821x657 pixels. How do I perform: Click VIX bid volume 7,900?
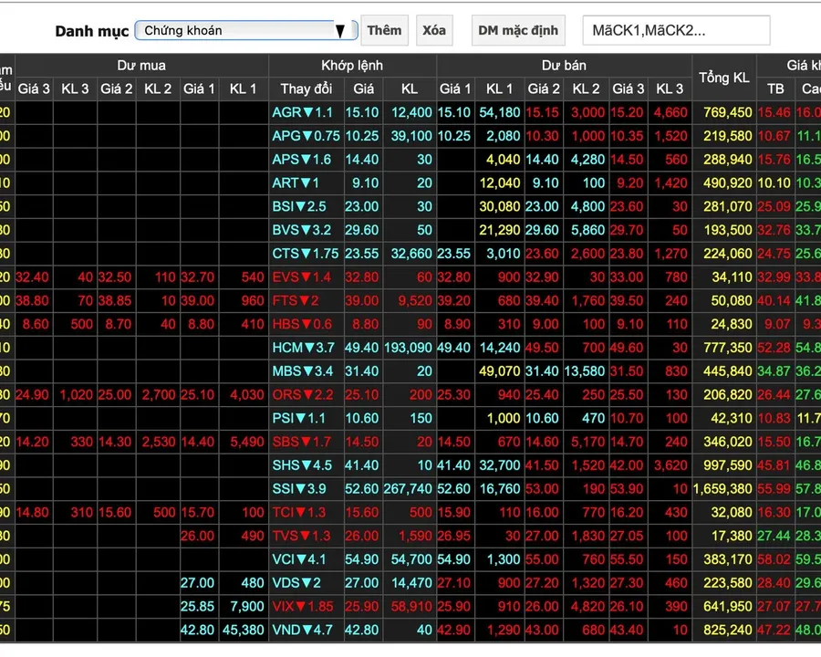tap(247, 606)
